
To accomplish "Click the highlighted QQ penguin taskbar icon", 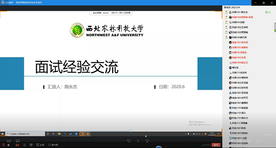I will (x=82, y=134).
